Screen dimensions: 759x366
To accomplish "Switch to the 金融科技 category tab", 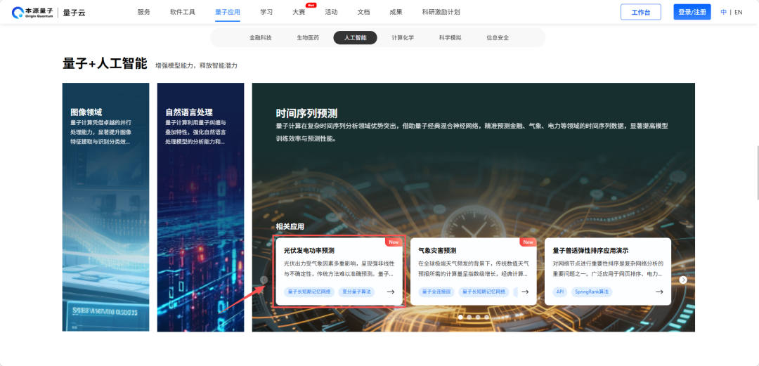I will click(261, 37).
